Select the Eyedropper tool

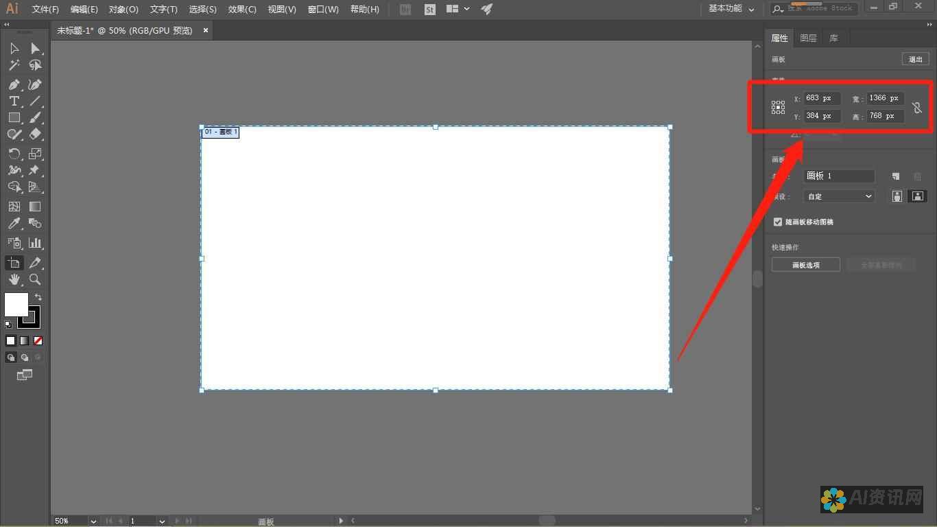pos(14,224)
